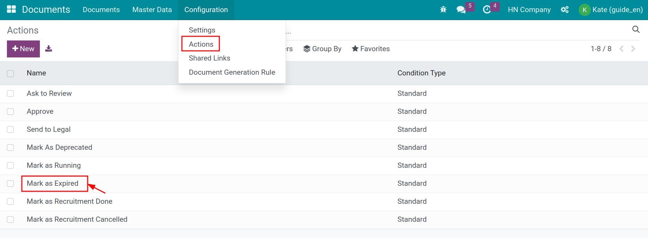Select Document Generation Rule menu entry
This screenshot has width=648, height=238.
pos(232,72)
